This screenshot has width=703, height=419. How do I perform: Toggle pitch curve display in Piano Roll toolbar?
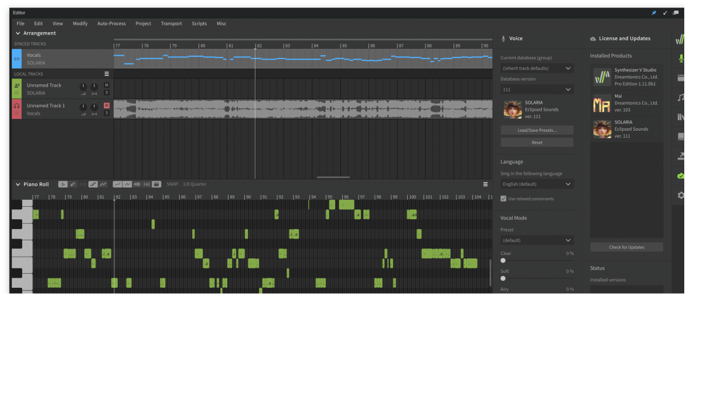click(103, 184)
